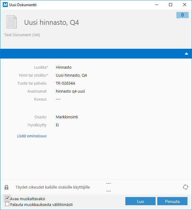Image resolution: width=192 pixels, height=210 pixels.
Task: Change the Hyväksytty value Ei
Action: [57, 125]
